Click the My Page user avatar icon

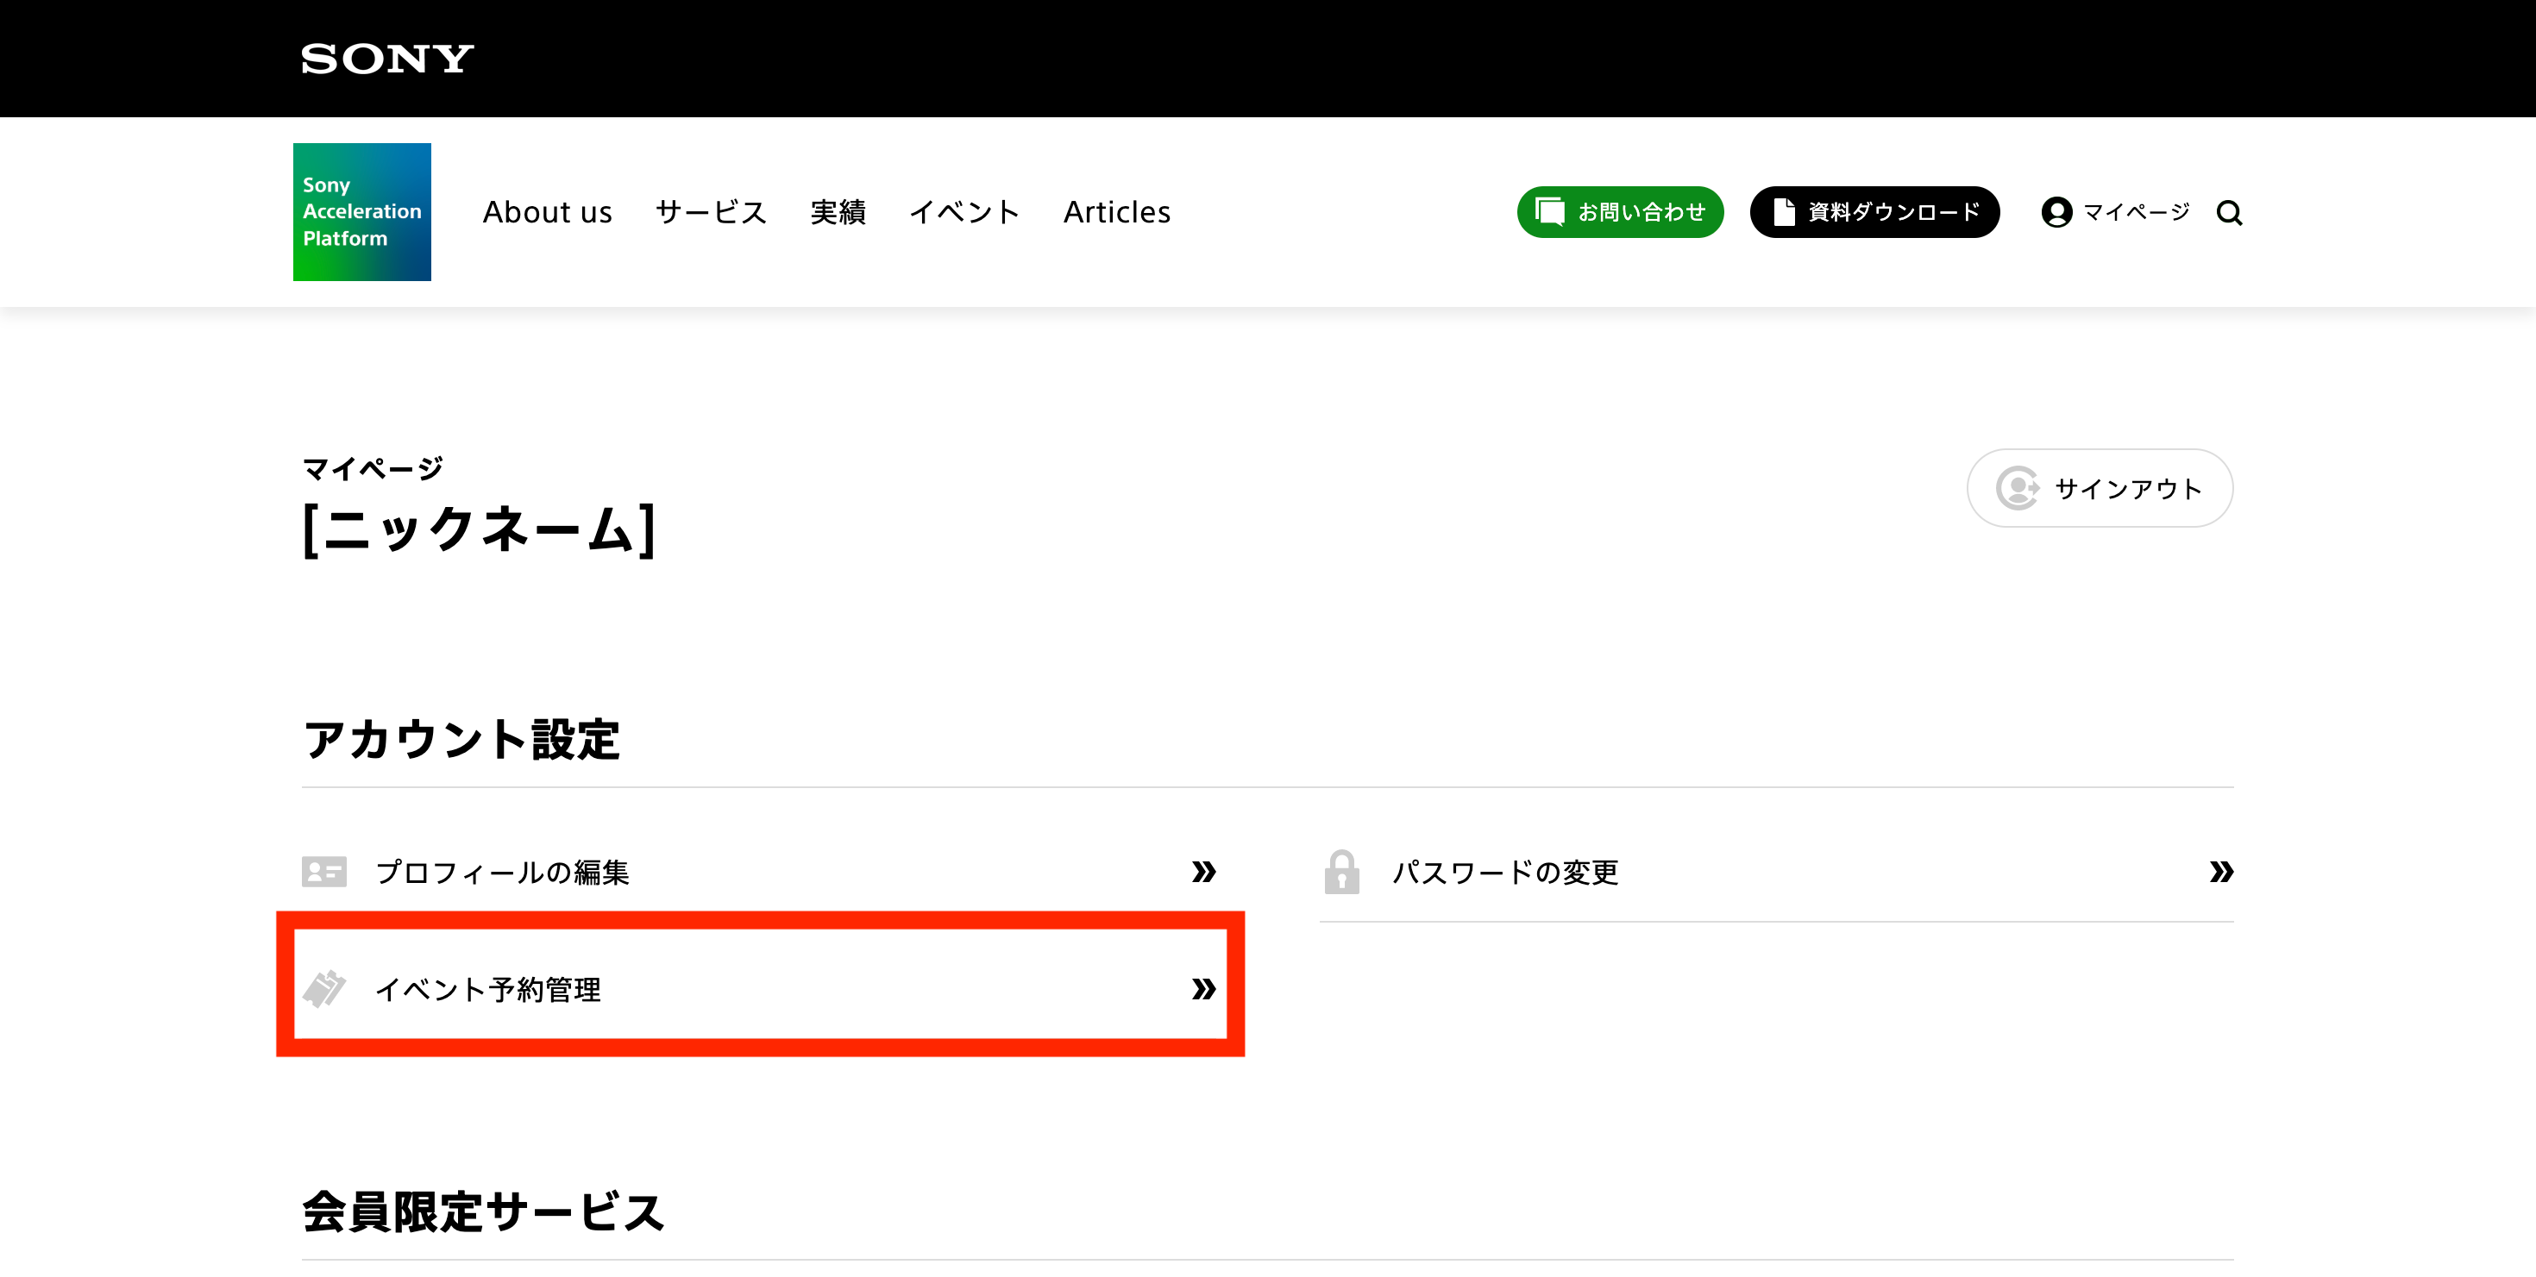tap(2056, 212)
